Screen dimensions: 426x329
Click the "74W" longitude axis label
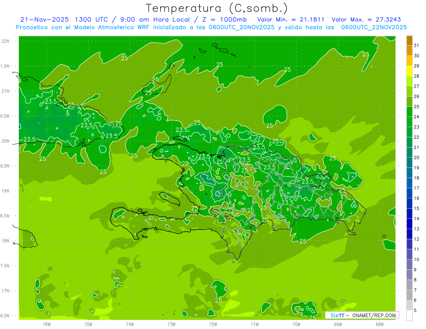click(x=130, y=324)
